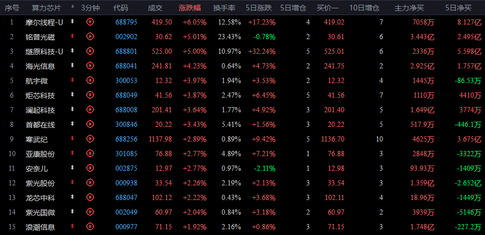Click the +32.24% five-day change value

[x=262, y=51]
